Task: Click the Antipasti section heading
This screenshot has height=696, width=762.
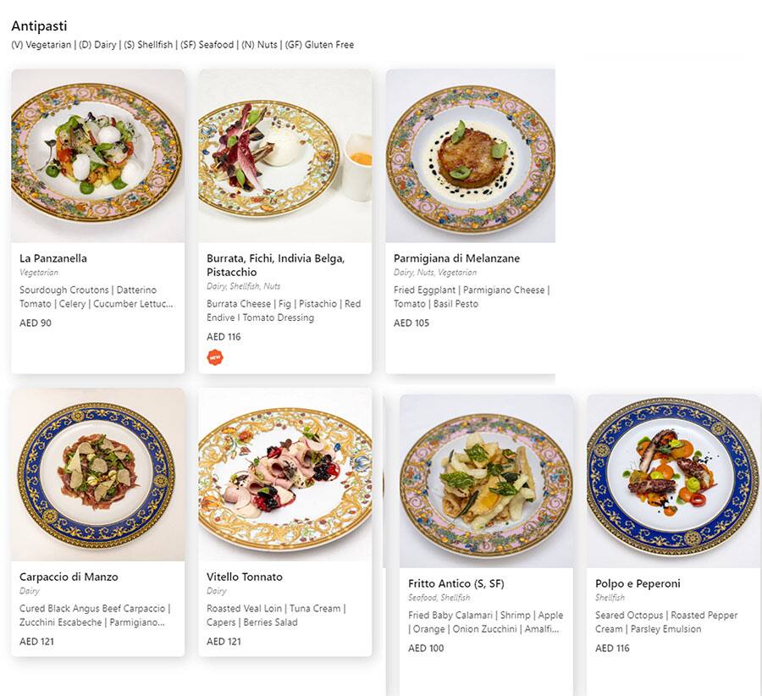Action: [39, 26]
